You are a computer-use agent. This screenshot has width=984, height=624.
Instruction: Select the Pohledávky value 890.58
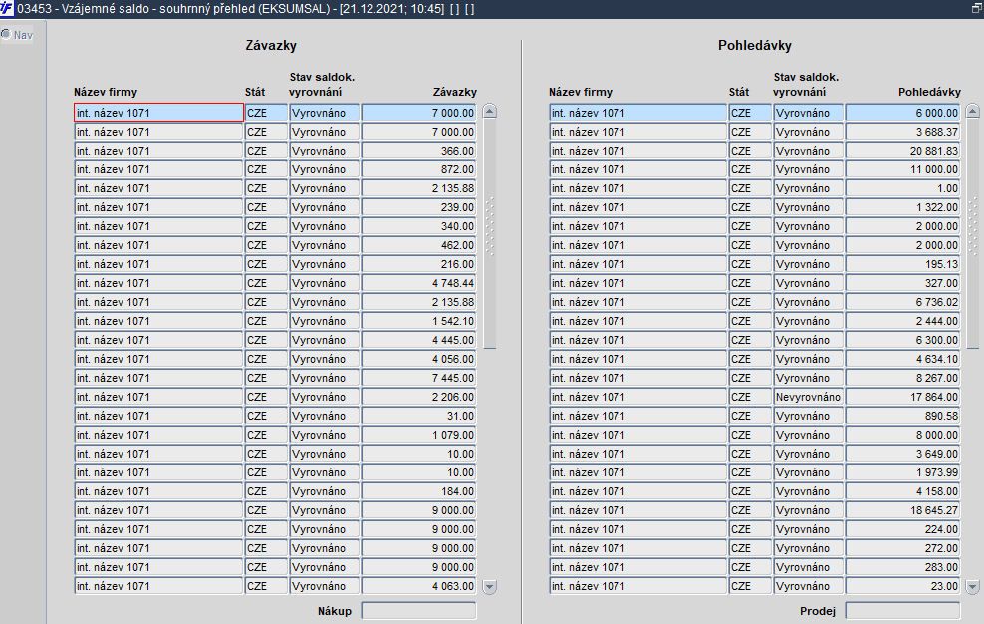[902, 416]
